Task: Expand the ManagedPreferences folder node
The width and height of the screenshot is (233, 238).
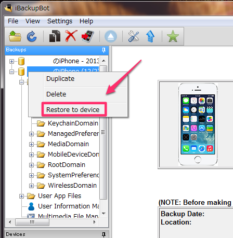Action: (31, 134)
